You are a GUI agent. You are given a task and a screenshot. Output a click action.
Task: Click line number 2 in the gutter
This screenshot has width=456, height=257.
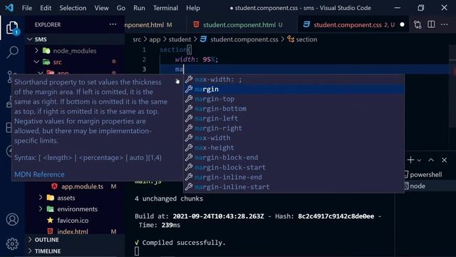tap(144, 59)
